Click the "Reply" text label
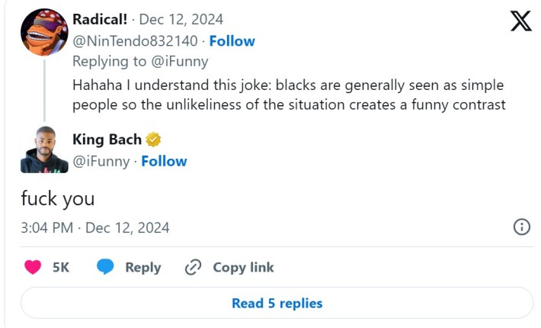The height and width of the screenshot is (328, 541). (142, 268)
